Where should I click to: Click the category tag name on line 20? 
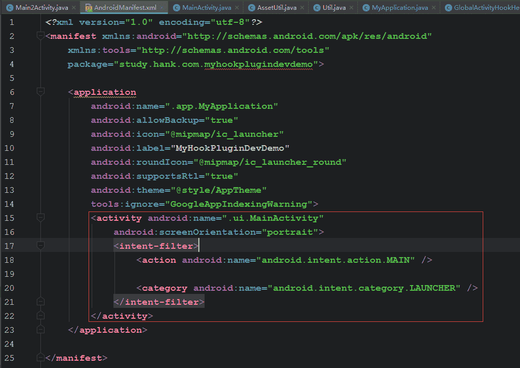(x=165, y=288)
